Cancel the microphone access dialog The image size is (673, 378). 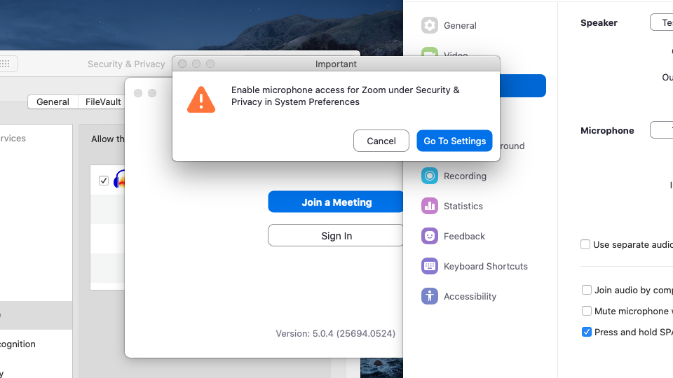point(381,141)
